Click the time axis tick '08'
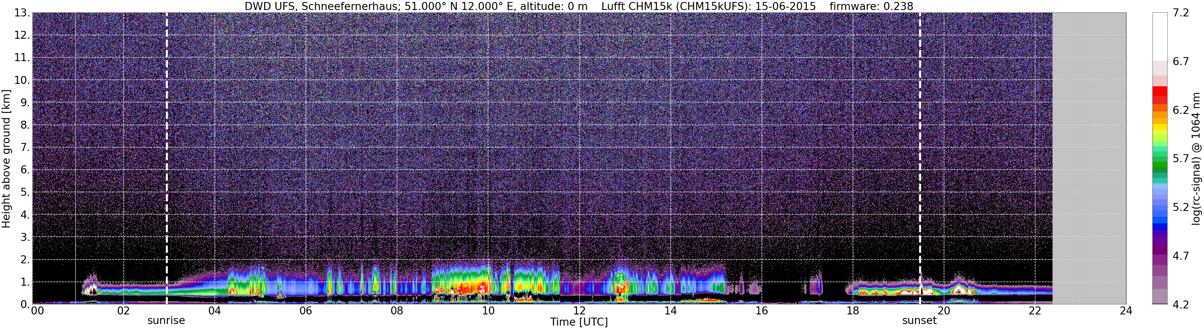1204x330 pixels. (x=397, y=310)
